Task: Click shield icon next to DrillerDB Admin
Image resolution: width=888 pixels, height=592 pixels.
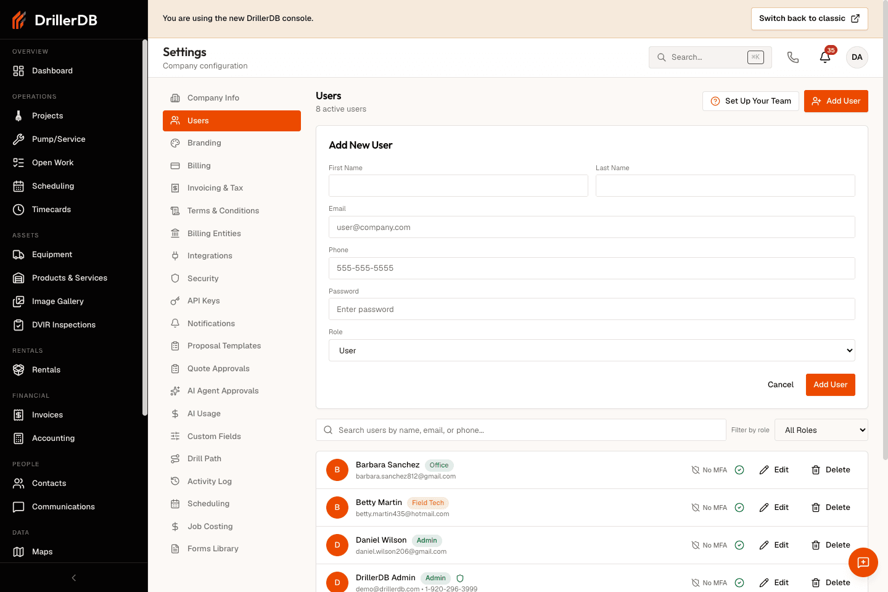Action: coord(460,578)
